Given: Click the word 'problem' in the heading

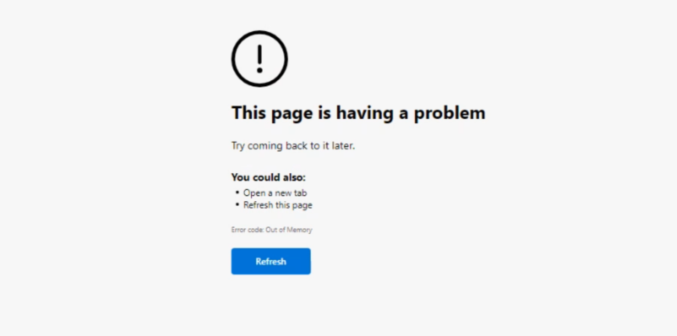Looking at the screenshot, I should [450, 113].
